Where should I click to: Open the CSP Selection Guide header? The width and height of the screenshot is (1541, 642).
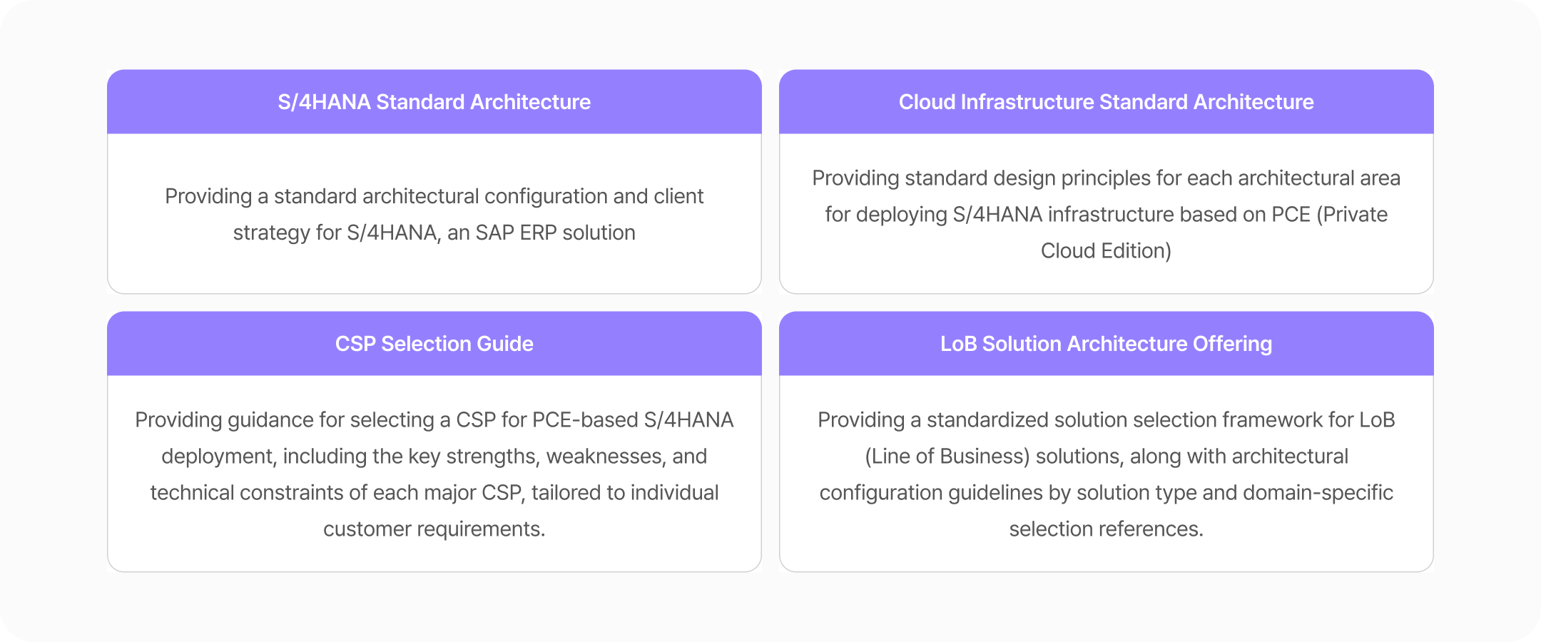(x=434, y=344)
